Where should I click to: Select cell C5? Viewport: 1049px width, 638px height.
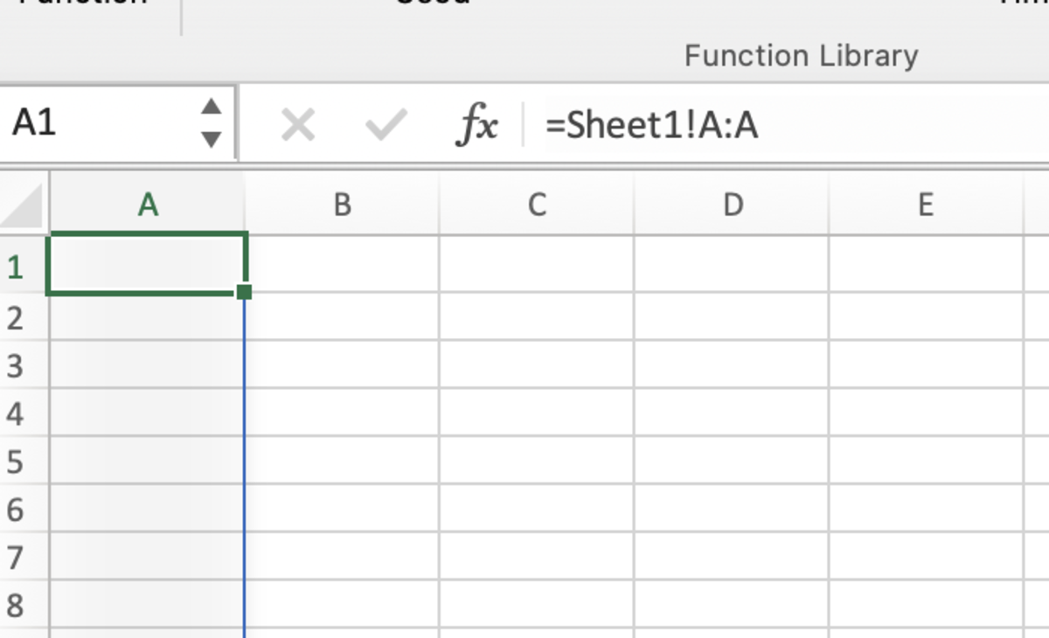click(x=536, y=461)
